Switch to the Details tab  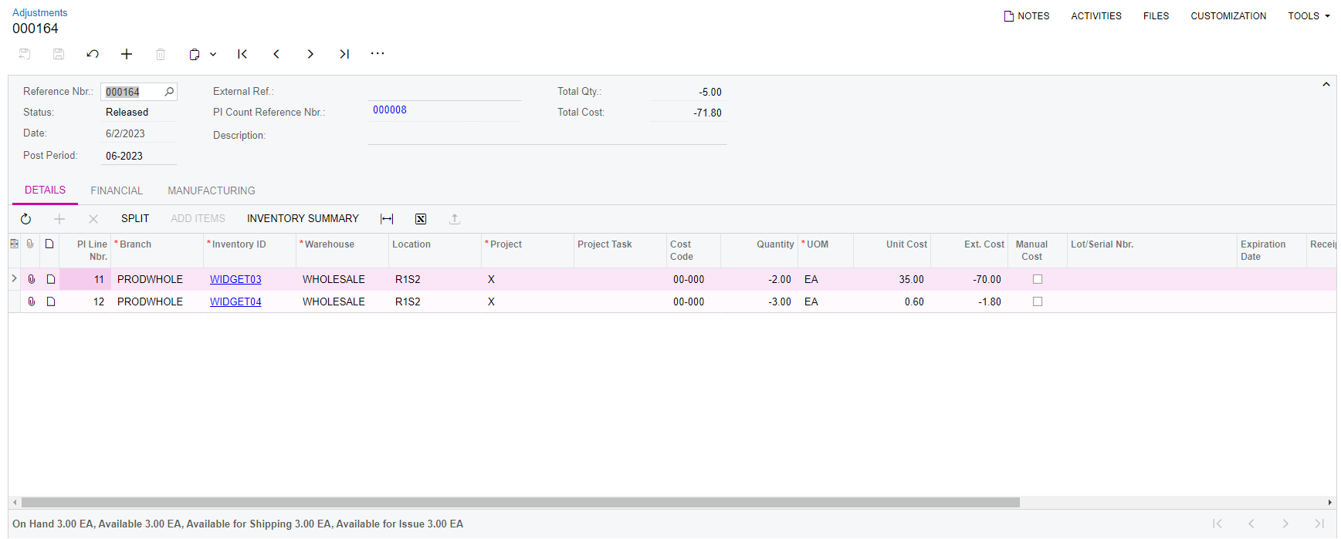pos(45,190)
